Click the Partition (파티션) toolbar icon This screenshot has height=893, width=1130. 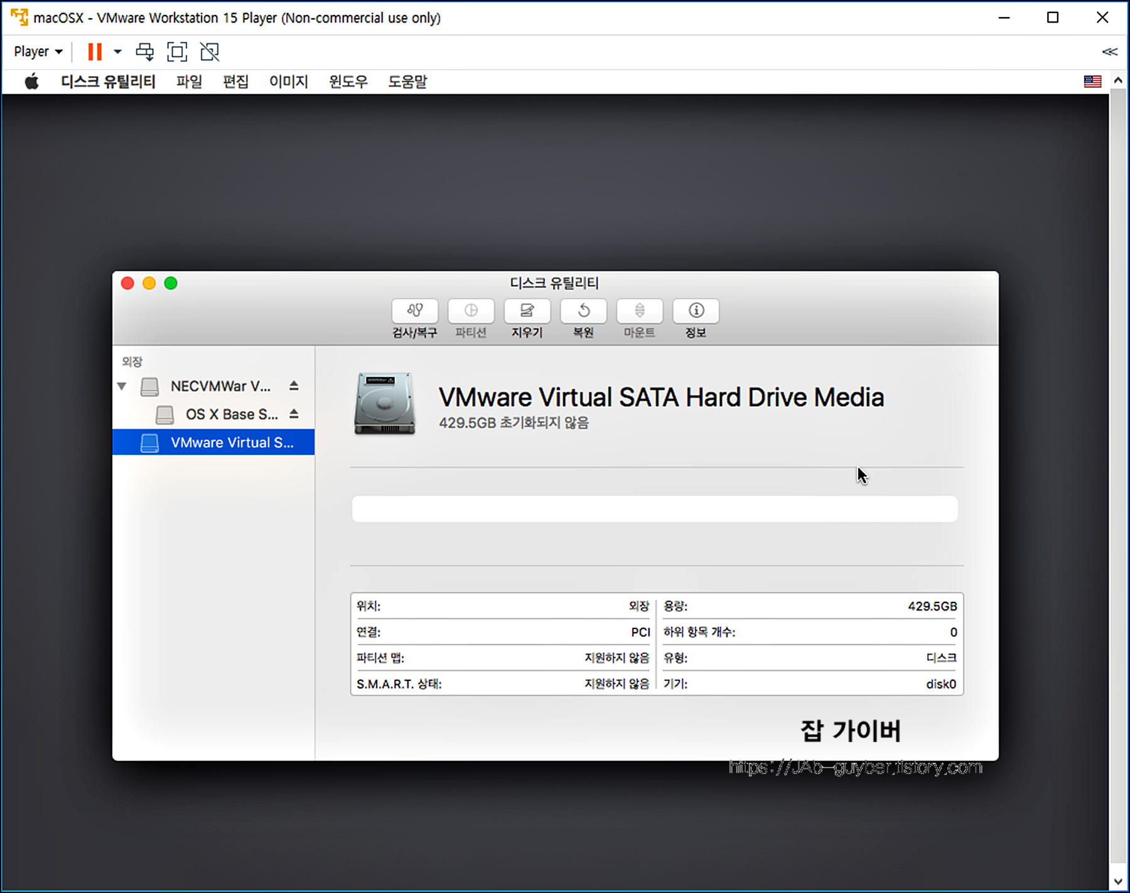pos(471,311)
